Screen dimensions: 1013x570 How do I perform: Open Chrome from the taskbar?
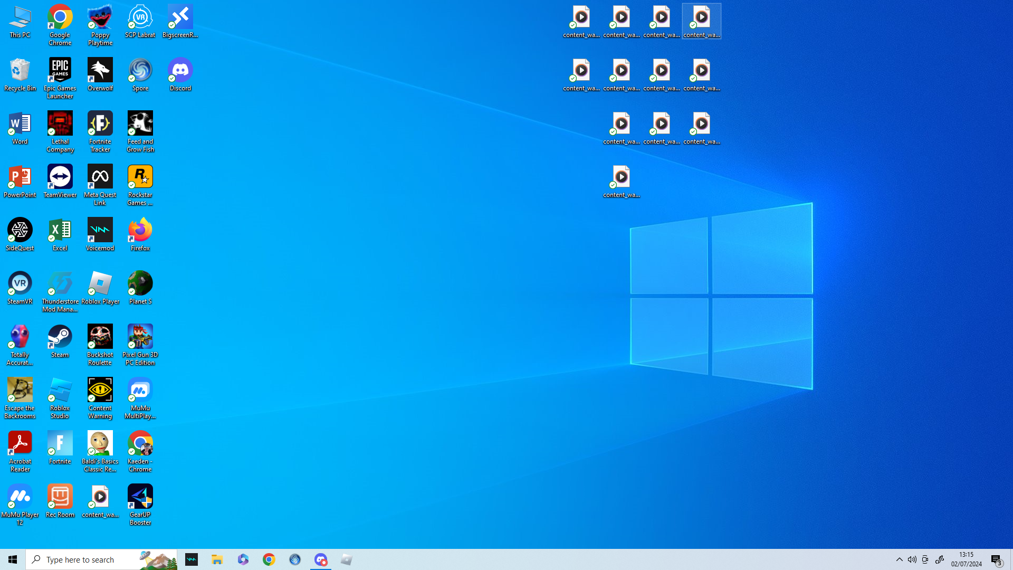tap(269, 559)
